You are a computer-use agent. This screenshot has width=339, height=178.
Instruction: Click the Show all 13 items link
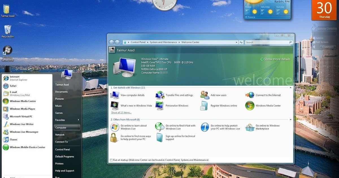tap(121, 112)
